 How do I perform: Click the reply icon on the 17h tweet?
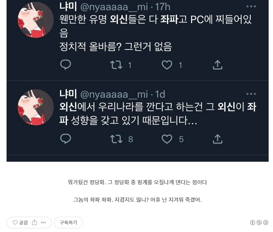click(66, 64)
